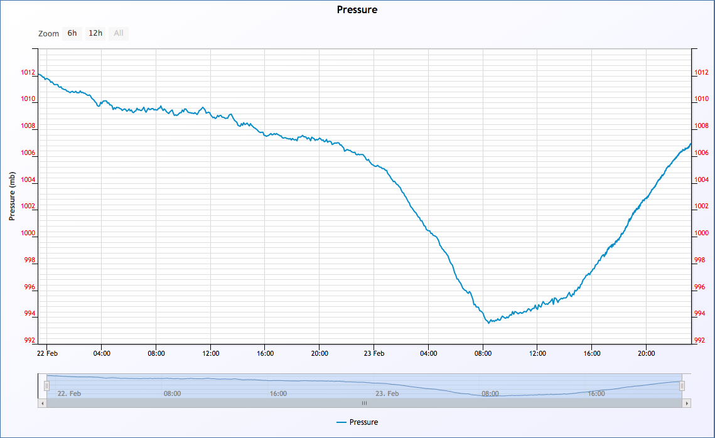Click the 'Zoom' label text
This screenshot has width=715, height=438.
coord(49,34)
